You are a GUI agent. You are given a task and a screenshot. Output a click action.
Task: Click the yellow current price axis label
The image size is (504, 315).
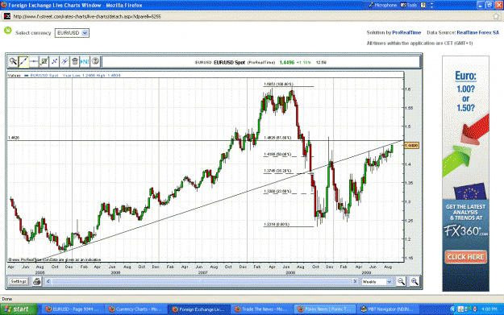411,146
